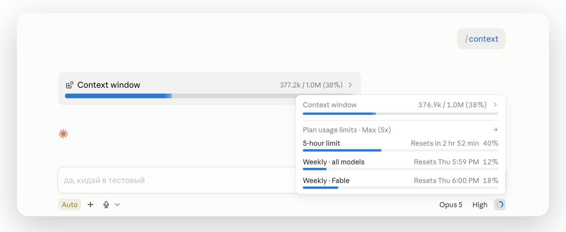Select the Weekly · Fable row

coord(401,182)
